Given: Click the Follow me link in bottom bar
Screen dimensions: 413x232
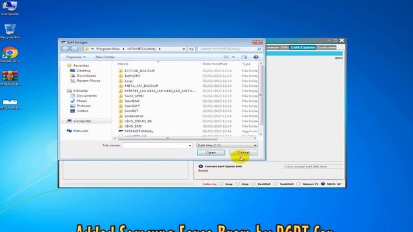Looking at the screenshot, I should (x=210, y=184).
